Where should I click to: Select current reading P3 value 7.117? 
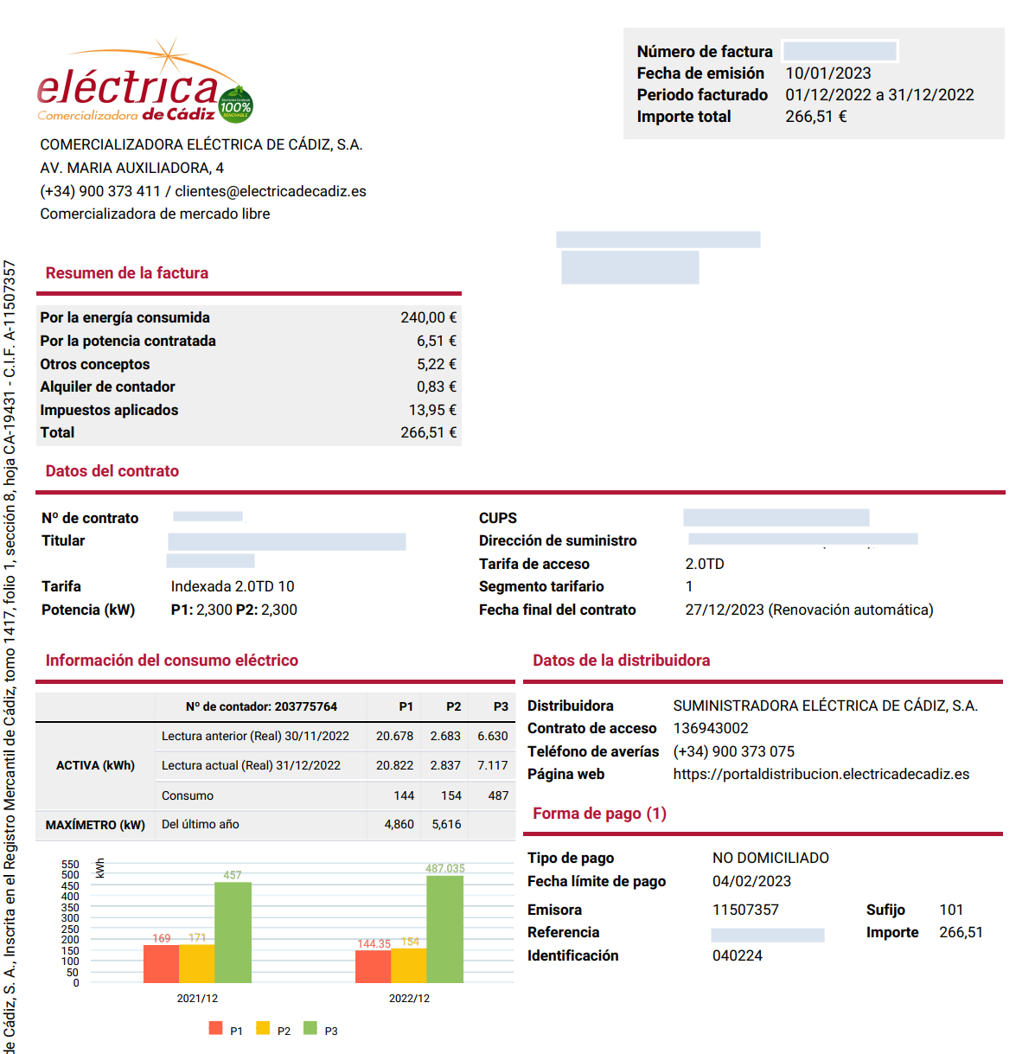(493, 765)
